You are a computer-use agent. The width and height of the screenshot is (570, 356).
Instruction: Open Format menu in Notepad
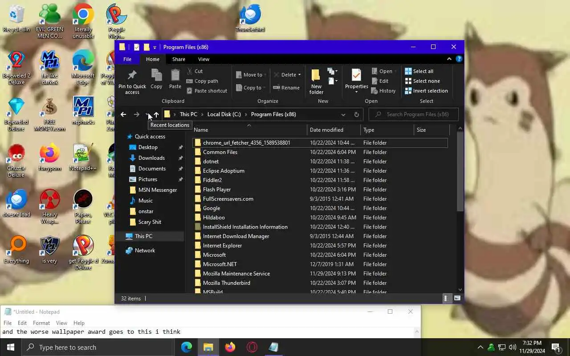click(x=41, y=323)
